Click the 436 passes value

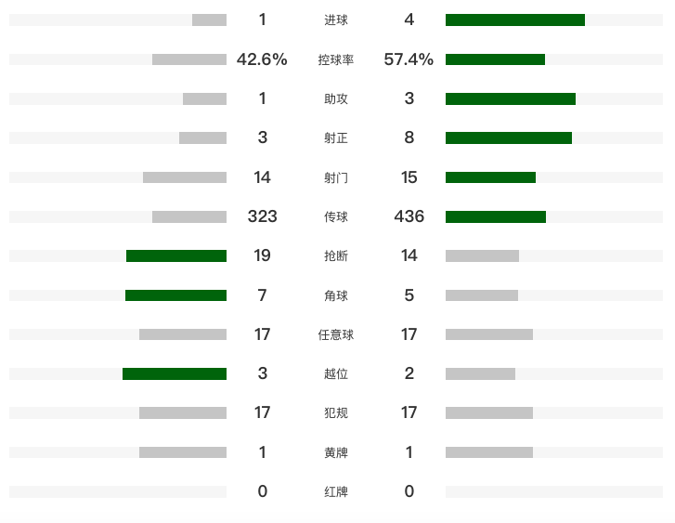(x=409, y=216)
